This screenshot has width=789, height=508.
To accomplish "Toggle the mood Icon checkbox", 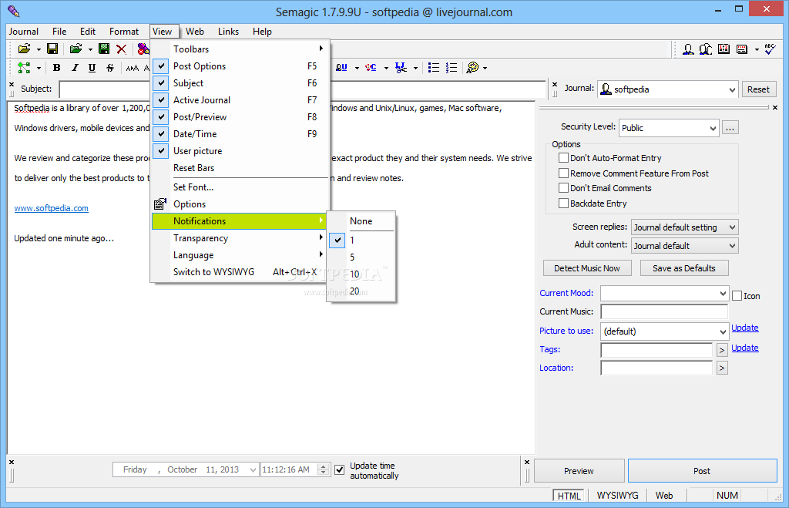I will (x=737, y=296).
